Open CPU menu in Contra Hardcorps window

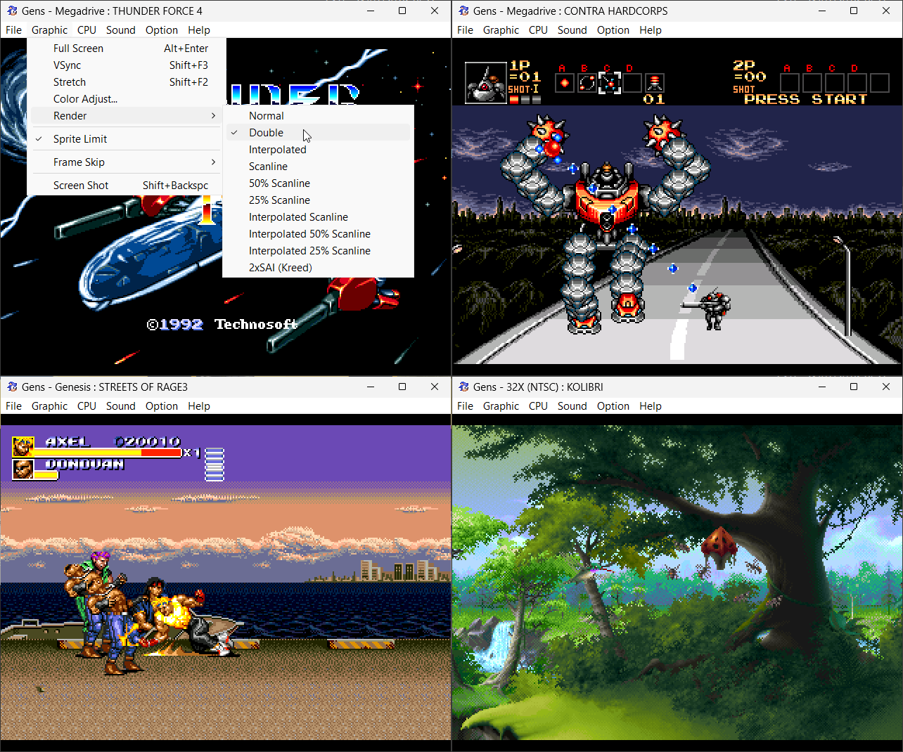click(x=538, y=30)
